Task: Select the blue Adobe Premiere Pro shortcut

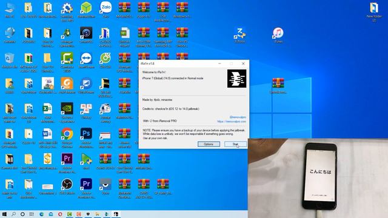Action: [x=86, y=188]
